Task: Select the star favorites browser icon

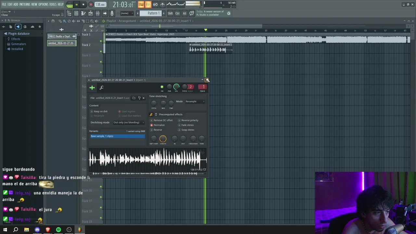Action: click(x=40, y=27)
